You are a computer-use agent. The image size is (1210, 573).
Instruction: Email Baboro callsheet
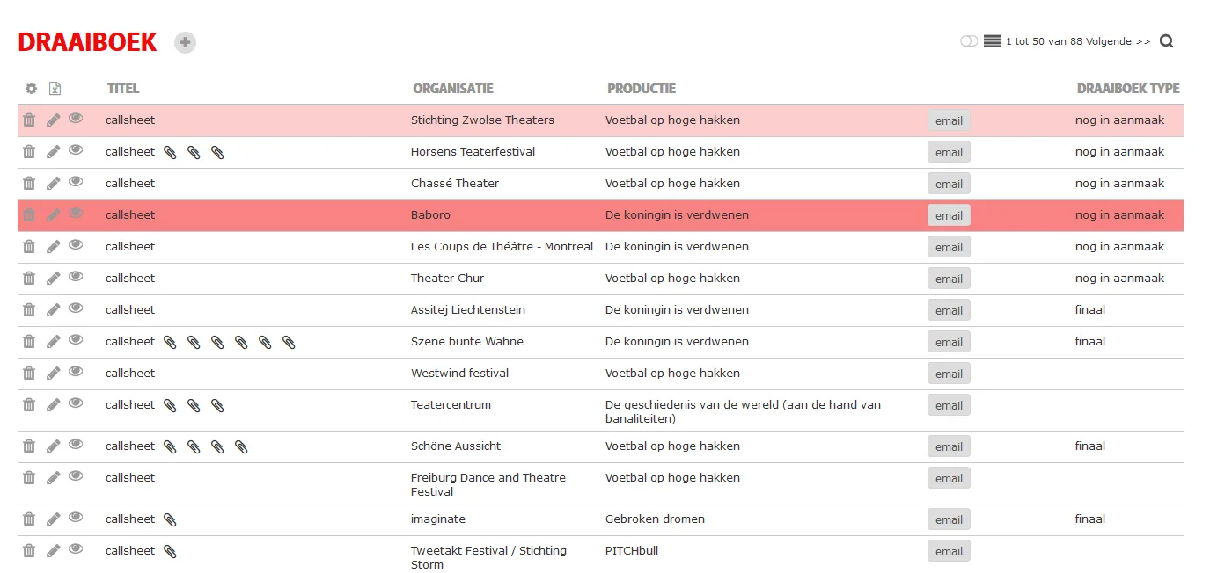pyautogui.click(x=949, y=215)
